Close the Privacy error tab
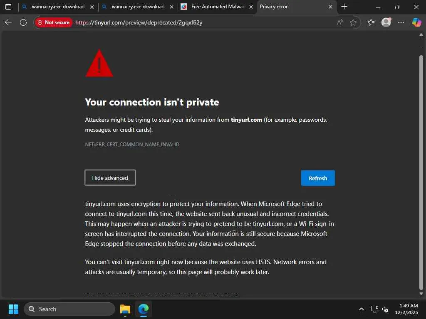426x319 pixels. (x=330, y=7)
